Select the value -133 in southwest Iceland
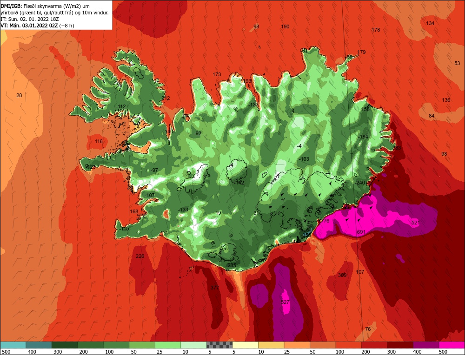Image resolution: width=465 pixels, height=355 pixels. pos(183,210)
